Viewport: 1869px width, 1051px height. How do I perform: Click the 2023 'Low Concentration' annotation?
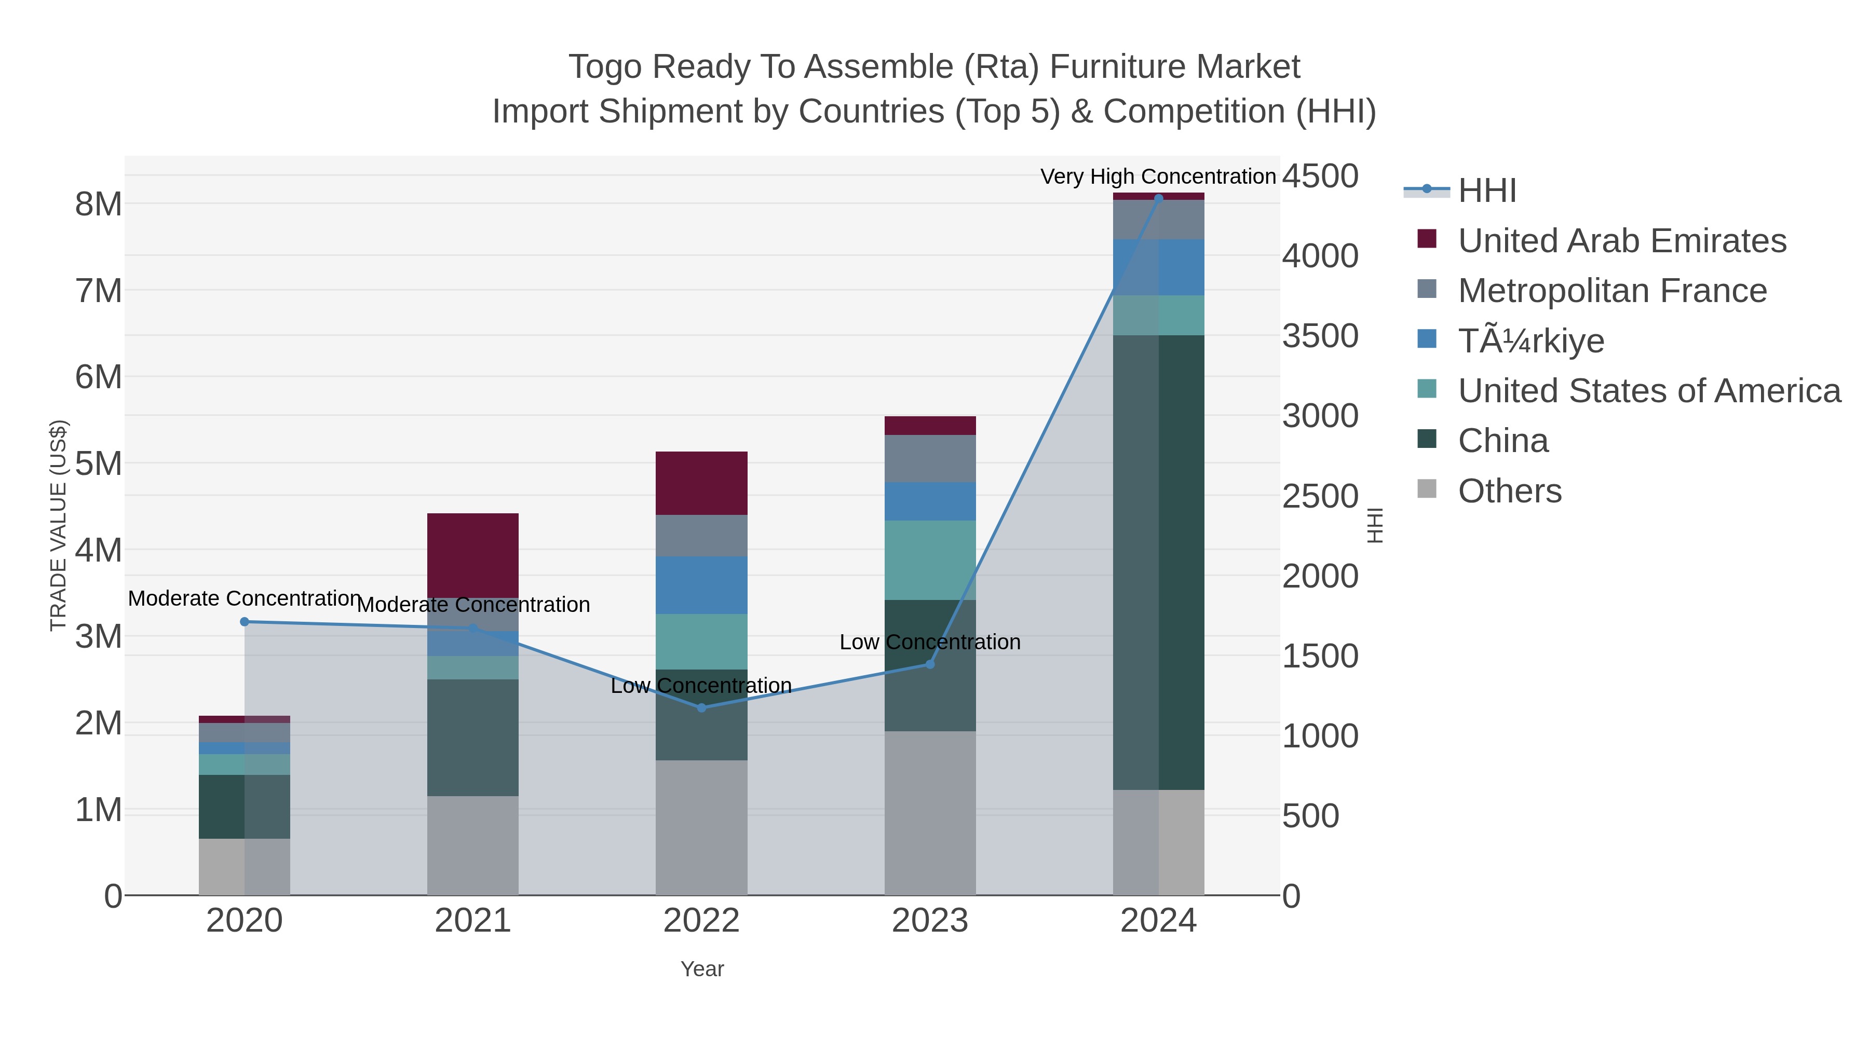[x=930, y=642]
